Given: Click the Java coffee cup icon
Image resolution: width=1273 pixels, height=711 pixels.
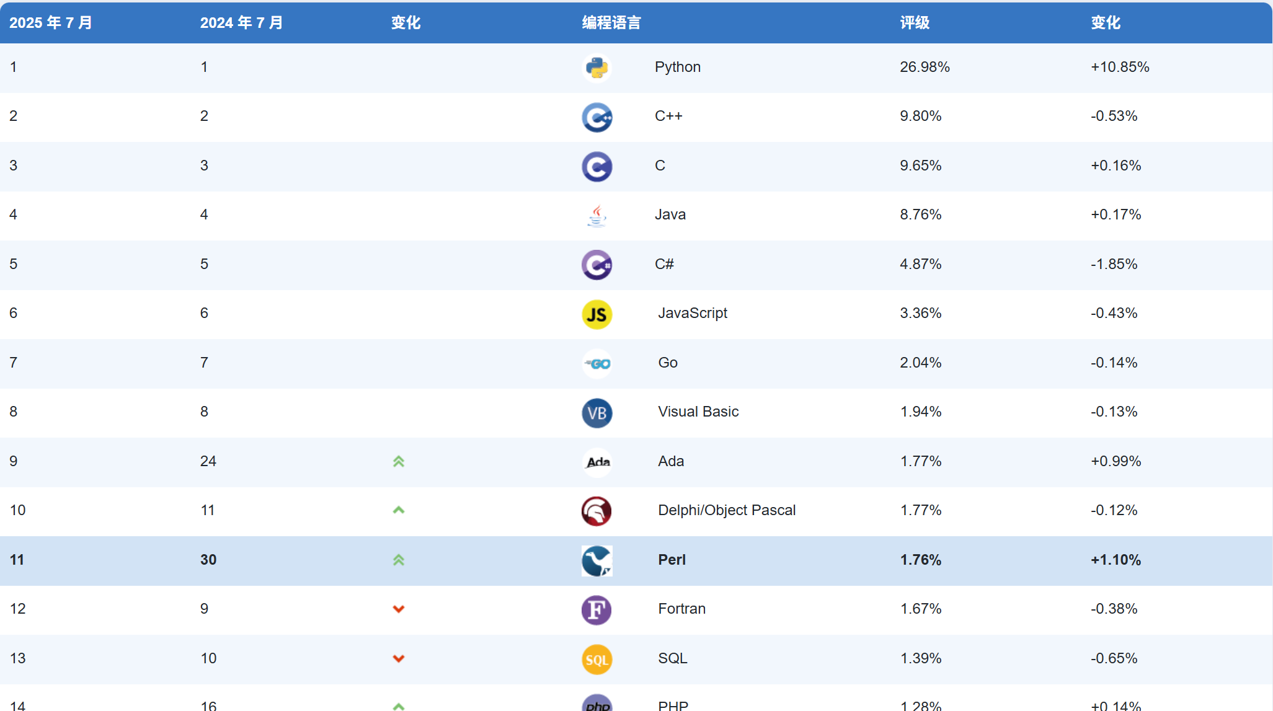Looking at the screenshot, I should point(597,216).
